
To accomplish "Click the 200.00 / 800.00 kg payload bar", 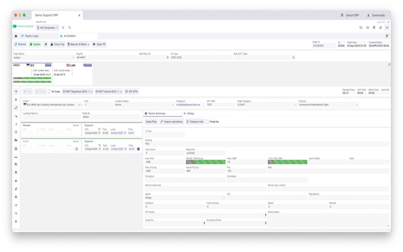I will pyautogui.click(x=206, y=162).
